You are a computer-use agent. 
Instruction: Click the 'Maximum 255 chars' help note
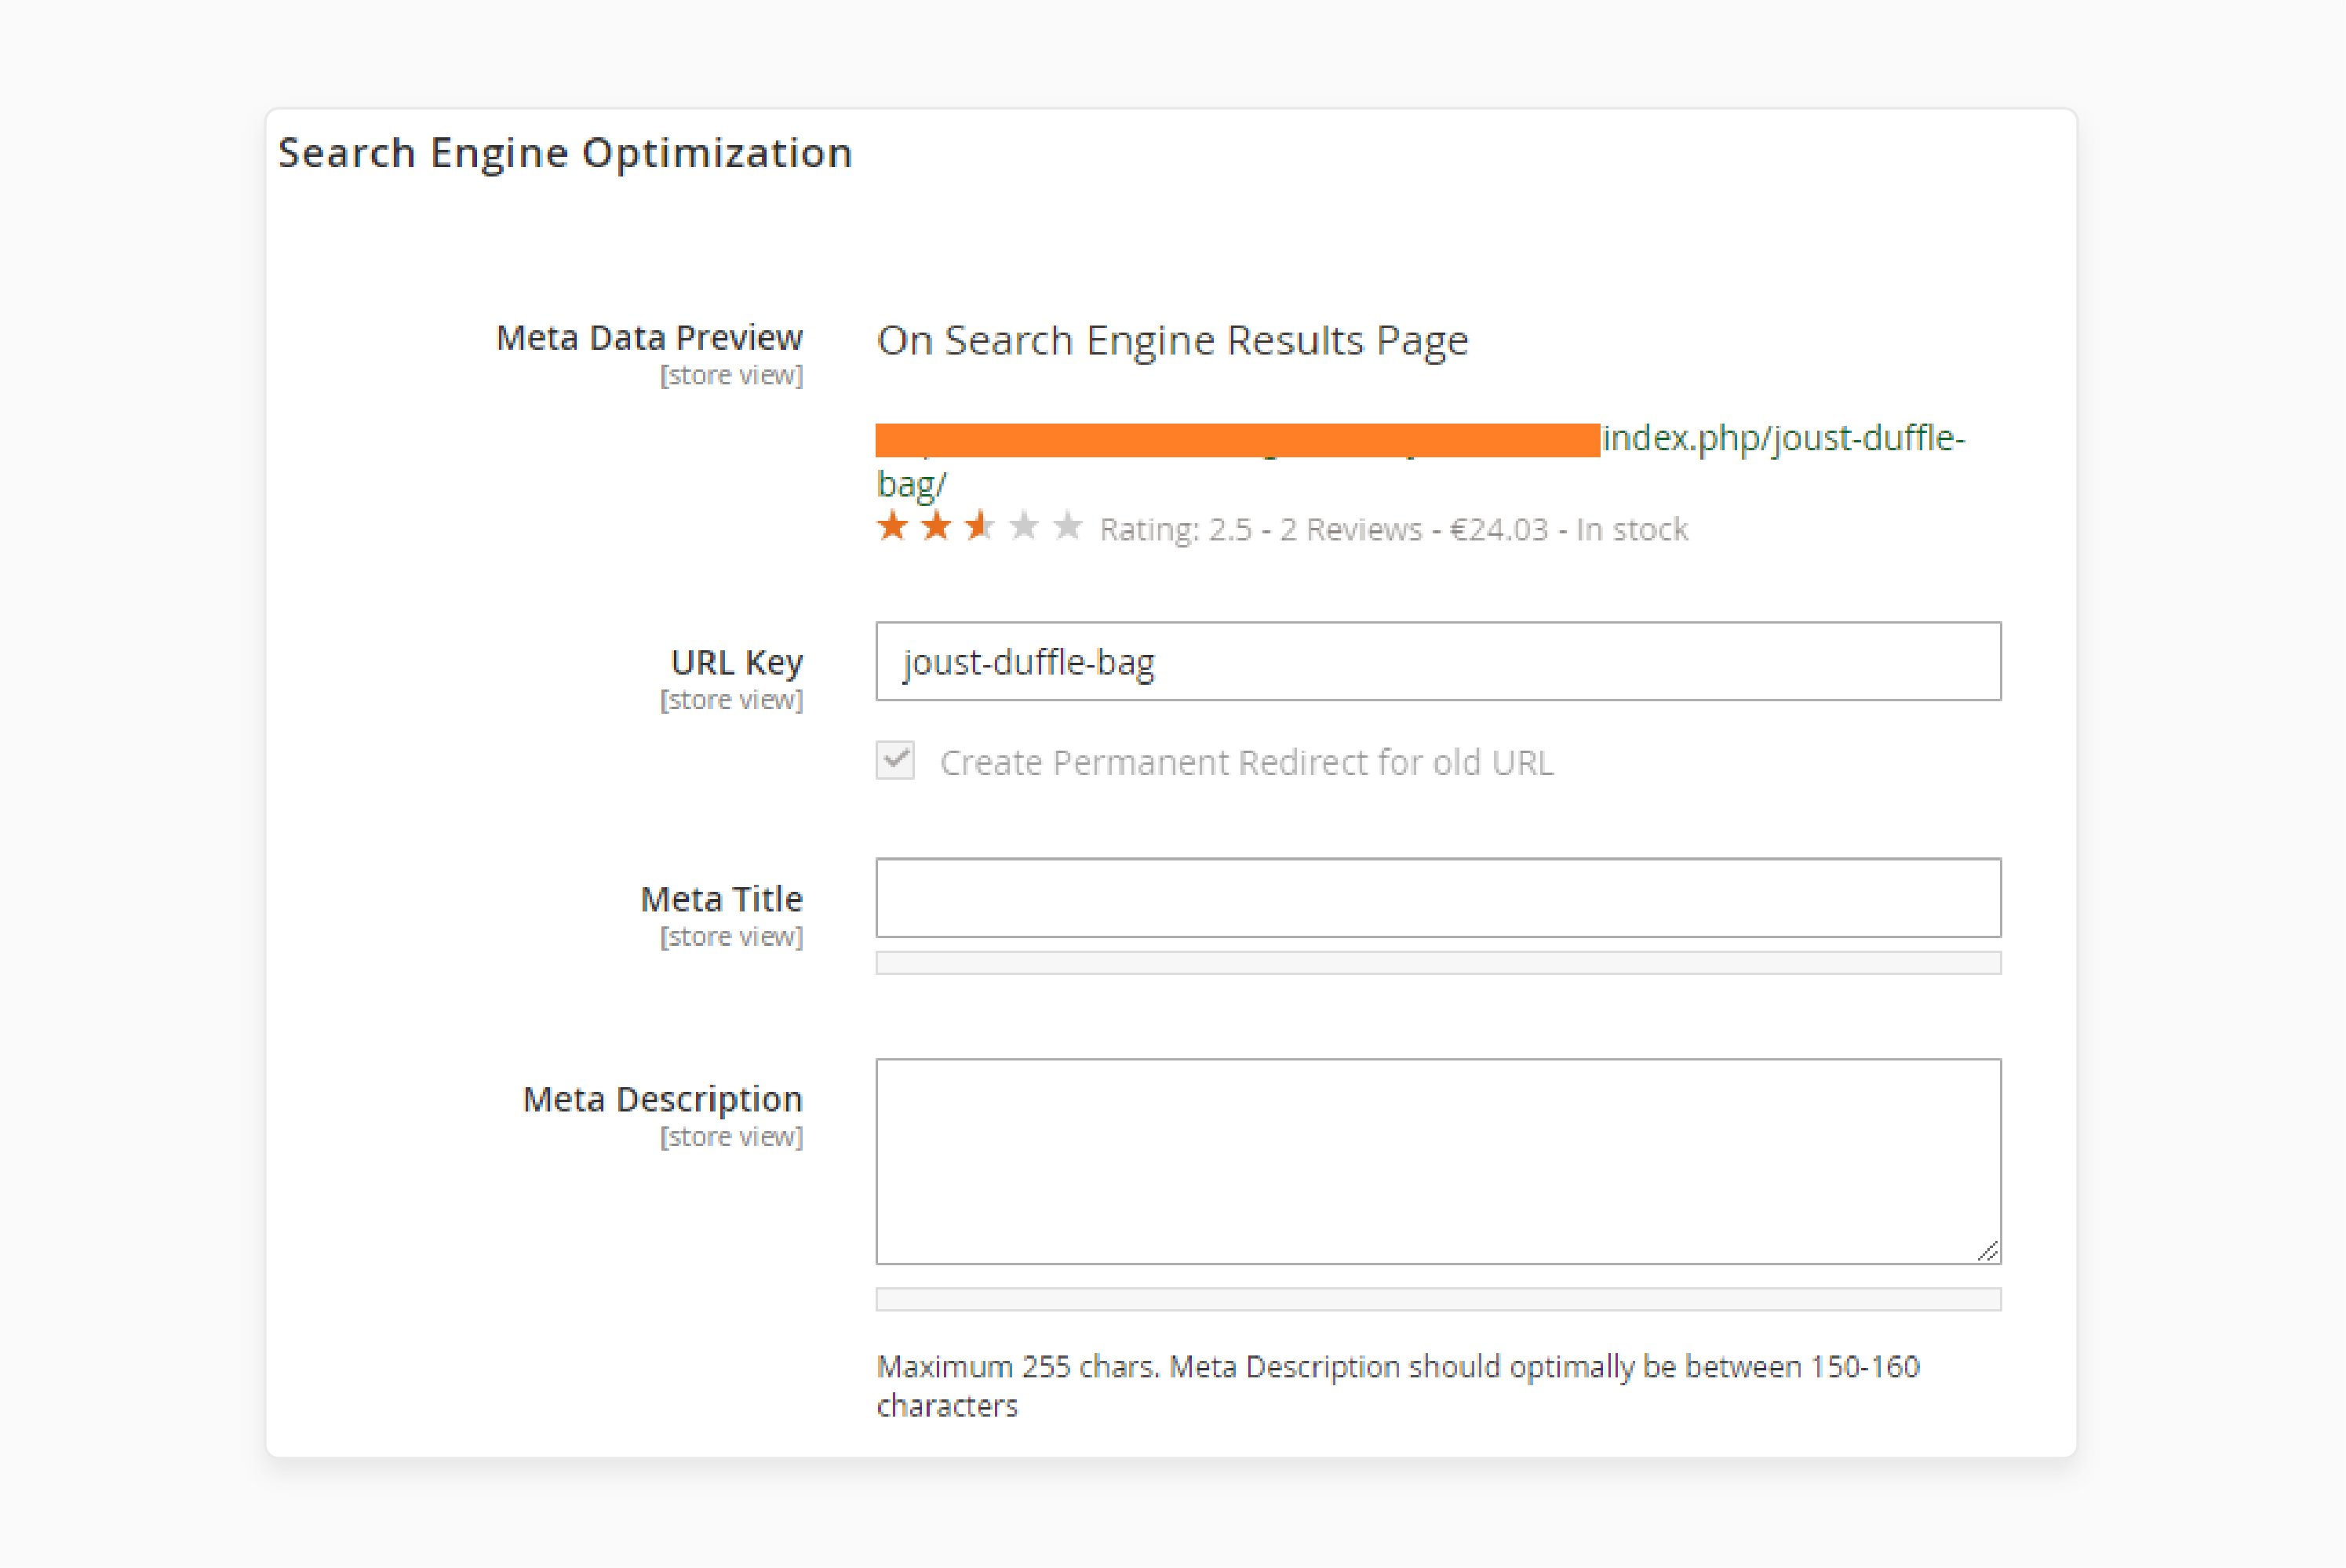click(1398, 1385)
